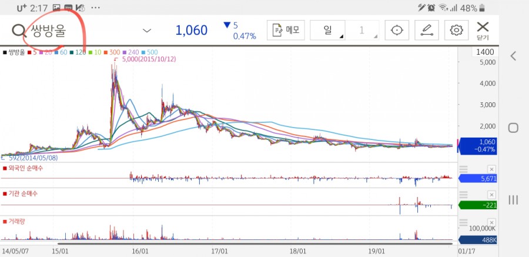This screenshot has height=257, width=529.
Task: Click the 100,000K volume axis value
Action: pyautogui.click(x=482, y=229)
